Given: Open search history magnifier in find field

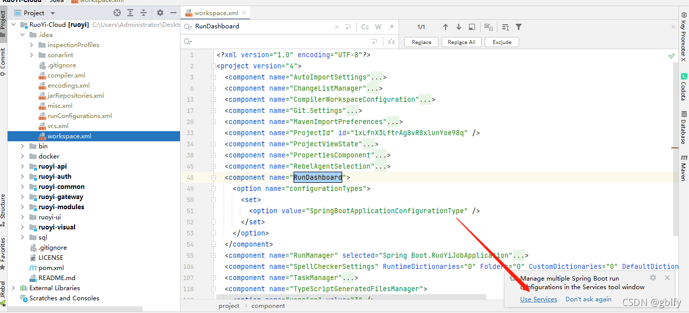Looking at the screenshot, I should point(188,26).
